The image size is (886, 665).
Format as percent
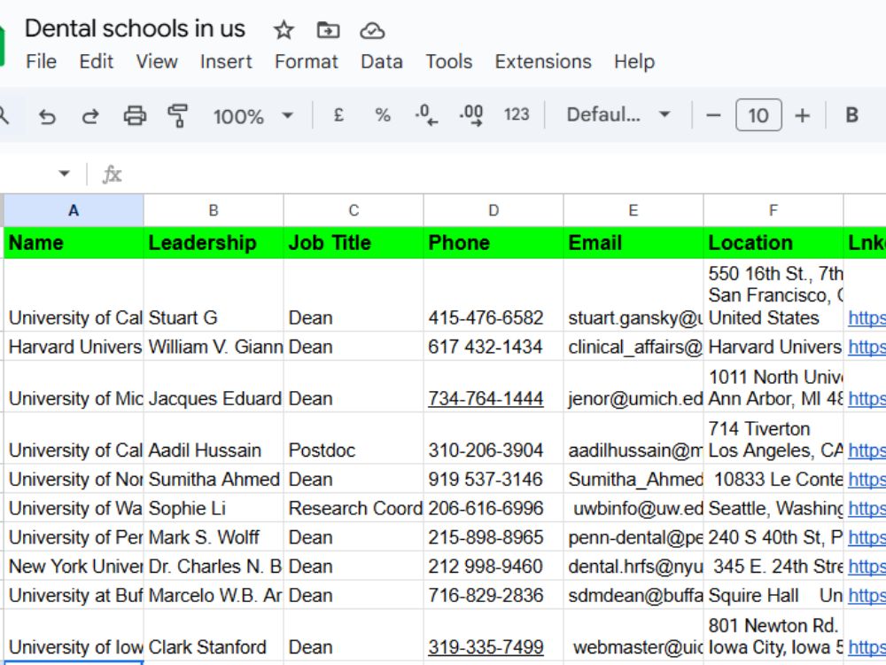click(x=383, y=115)
